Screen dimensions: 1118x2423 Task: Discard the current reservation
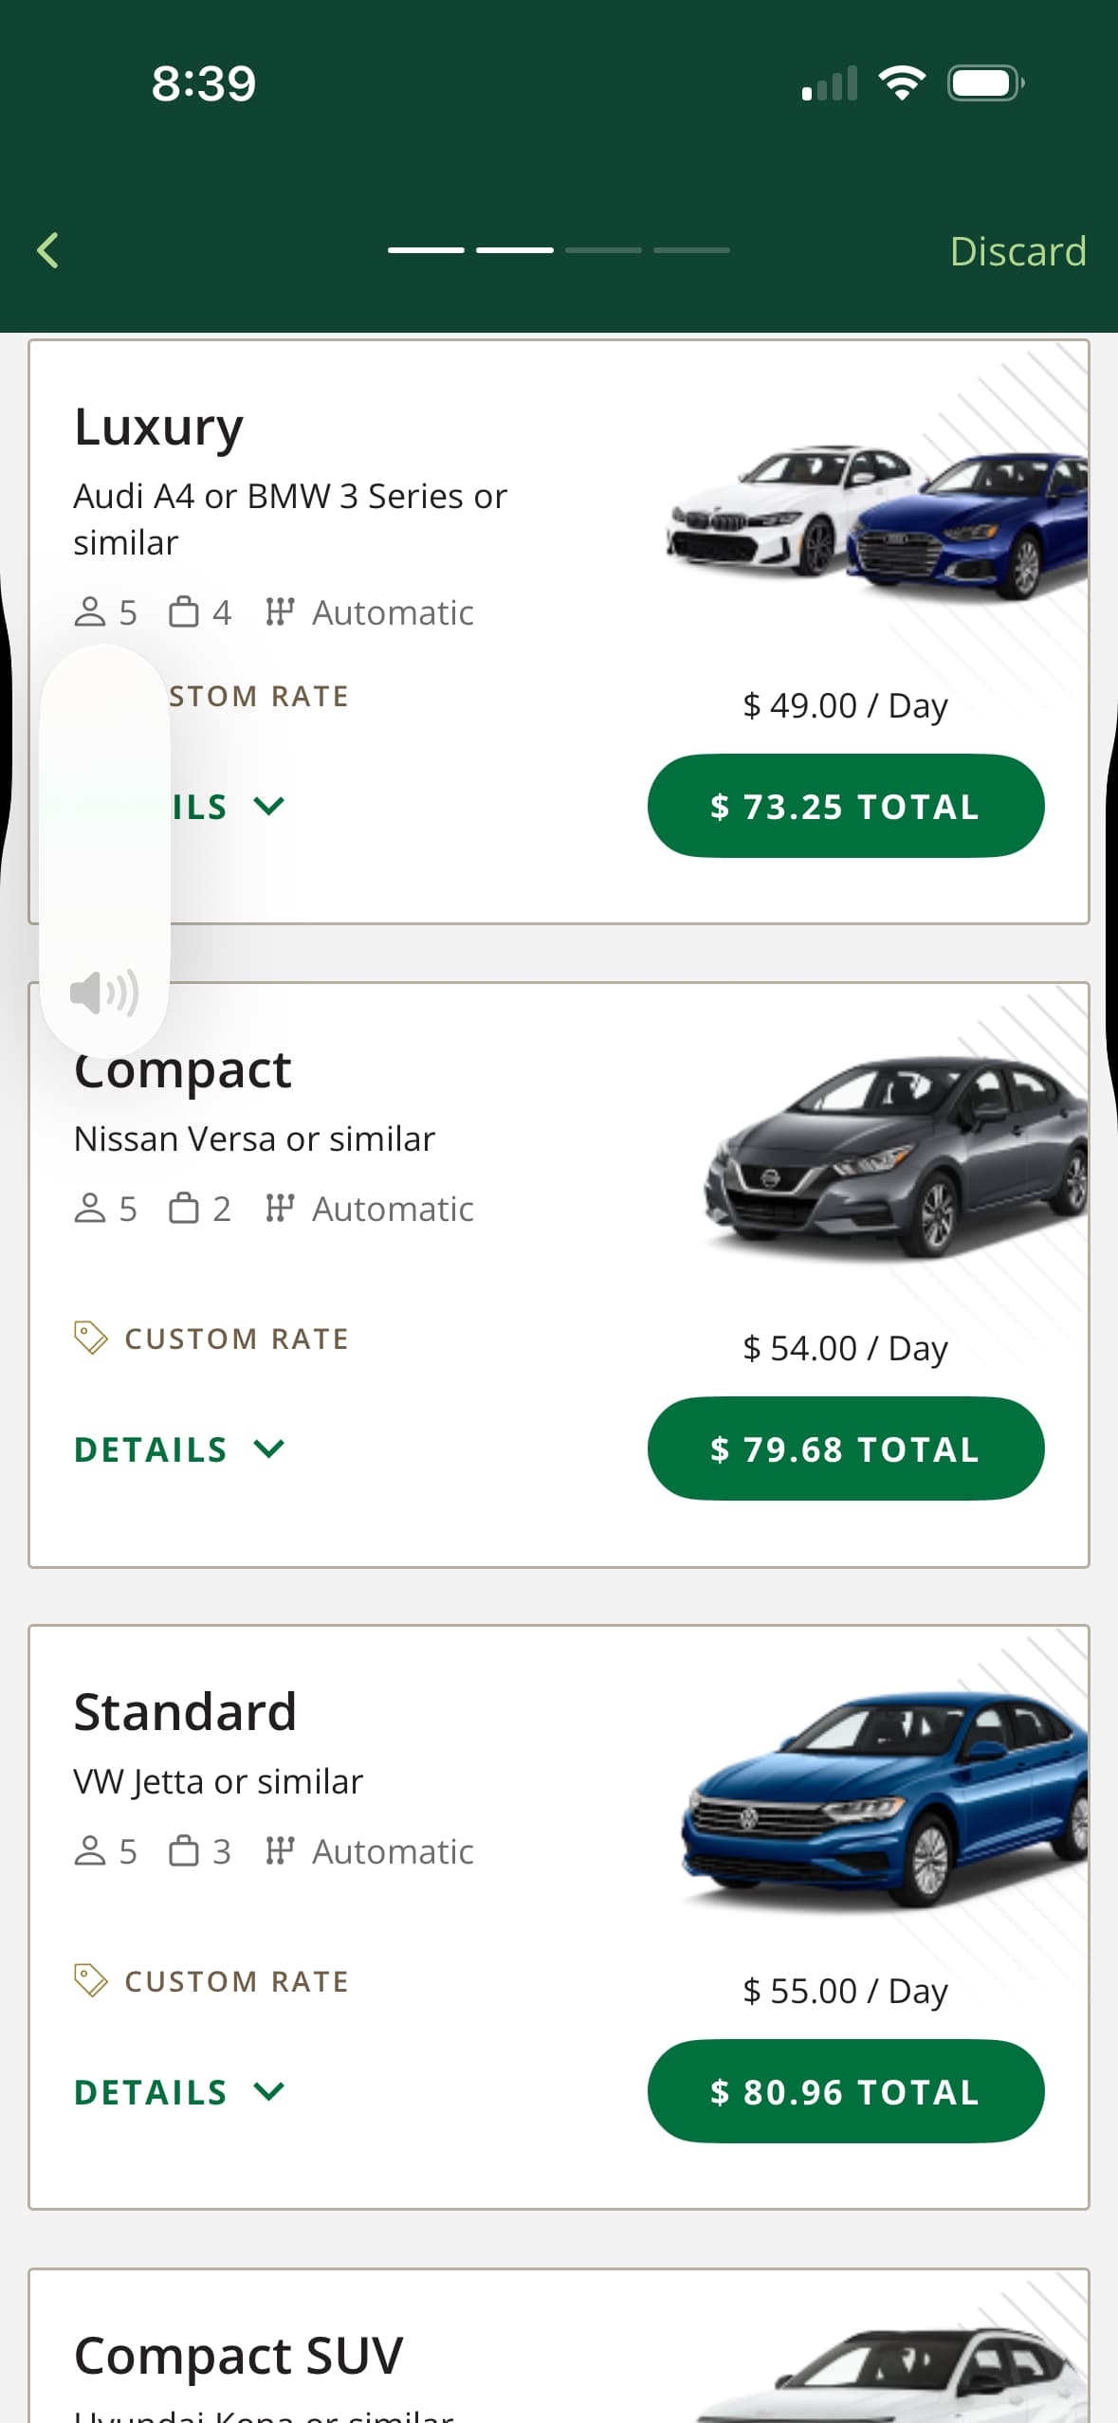pos(1017,251)
